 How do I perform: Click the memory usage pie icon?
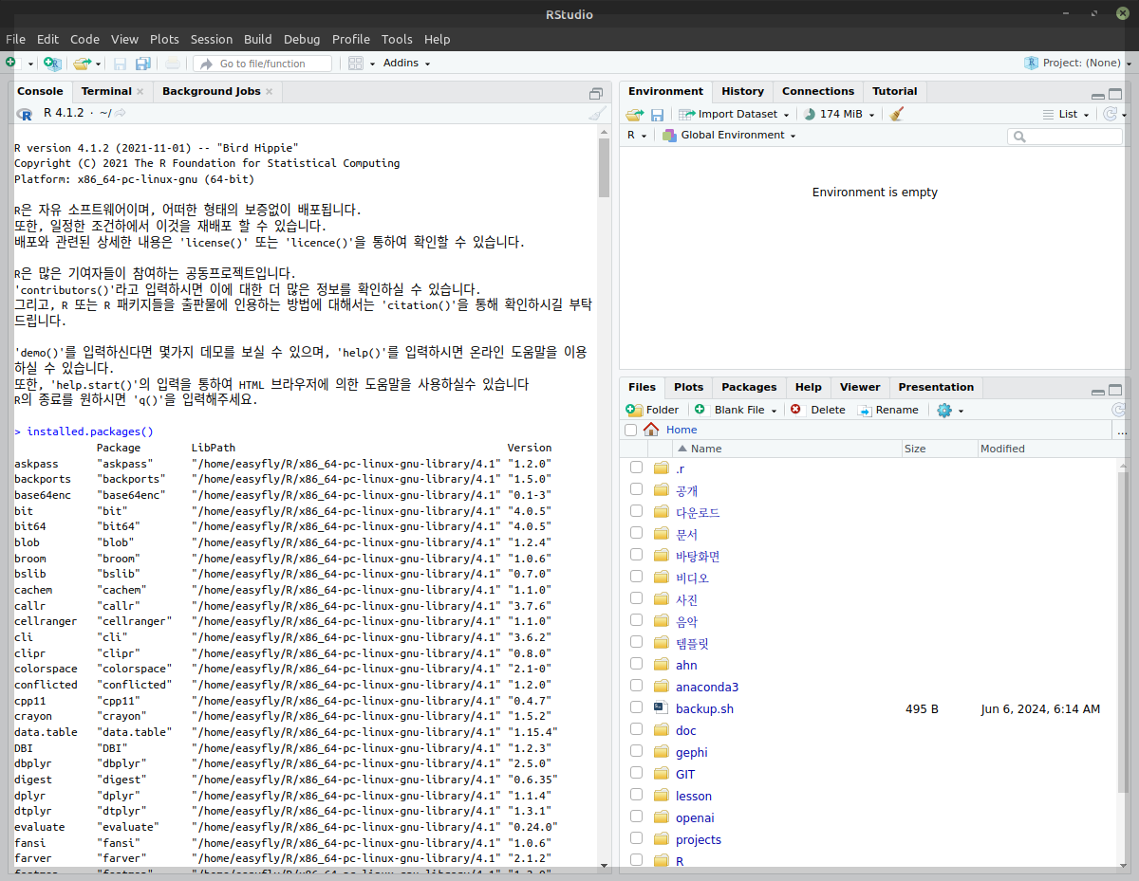[x=809, y=114]
